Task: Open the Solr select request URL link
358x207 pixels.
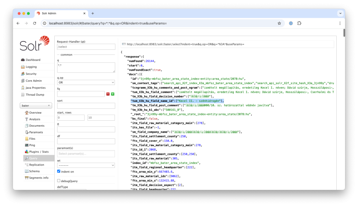Action: click(x=185, y=44)
